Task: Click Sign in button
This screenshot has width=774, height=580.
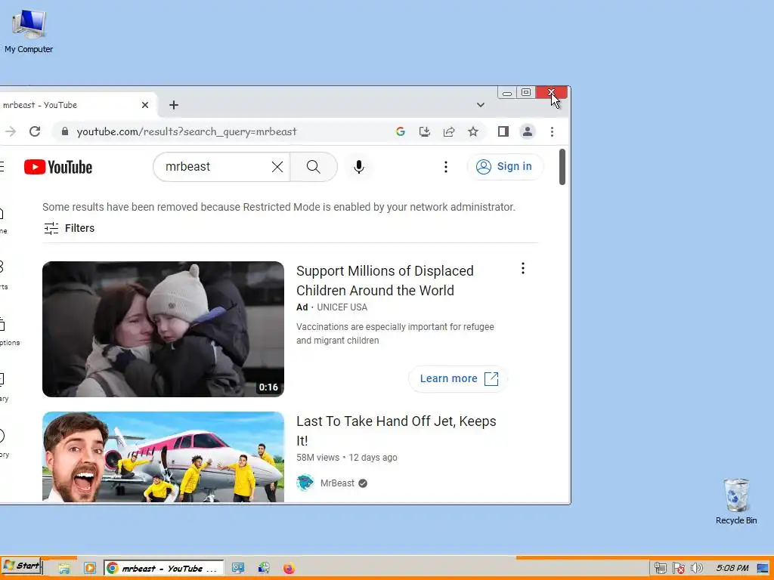Action: point(505,167)
